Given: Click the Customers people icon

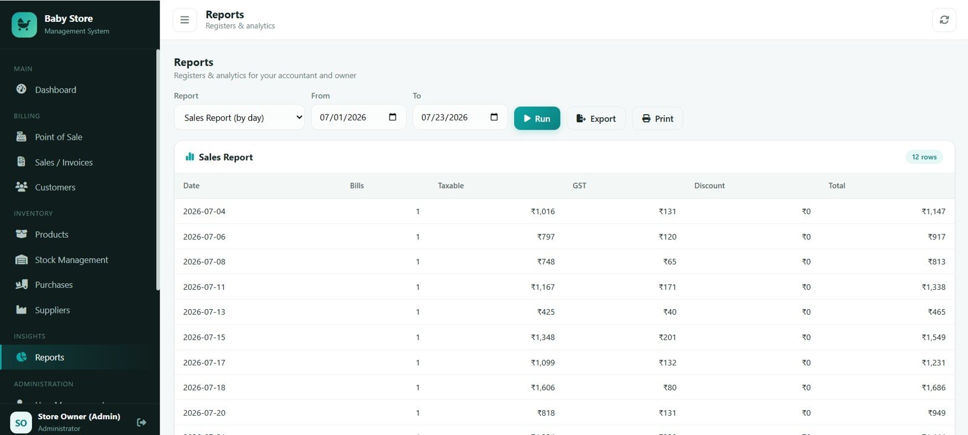Looking at the screenshot, I should click(x=21, y=187).
